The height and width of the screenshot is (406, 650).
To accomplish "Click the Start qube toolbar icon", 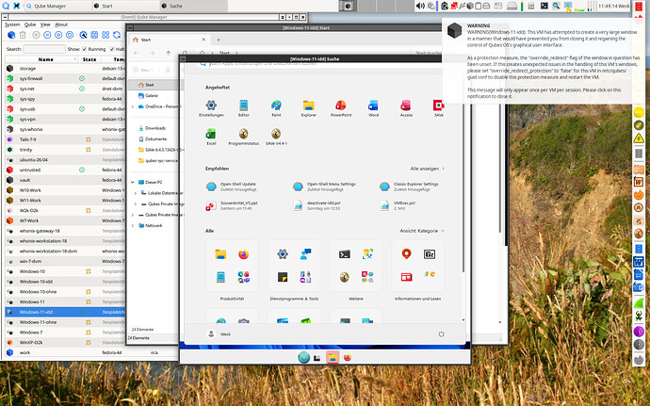I will tap(36, 35).
